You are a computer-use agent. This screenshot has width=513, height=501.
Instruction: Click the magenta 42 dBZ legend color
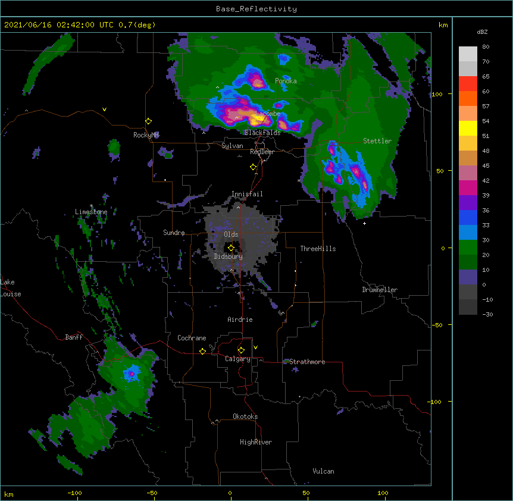pos(468,187)
